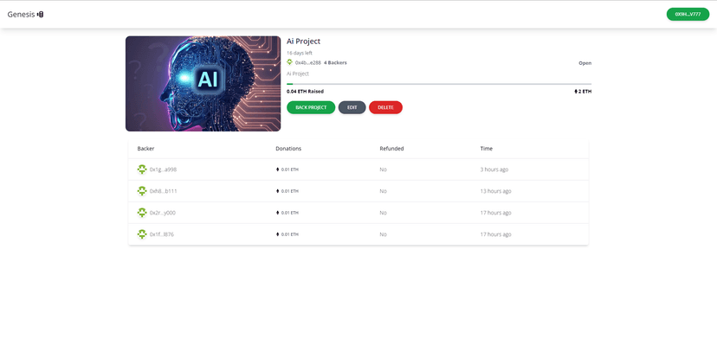Click the avatar icon for backer 0x1f...l876
Viewport: 717px width, 339px height.
click(x=142, y=233)
